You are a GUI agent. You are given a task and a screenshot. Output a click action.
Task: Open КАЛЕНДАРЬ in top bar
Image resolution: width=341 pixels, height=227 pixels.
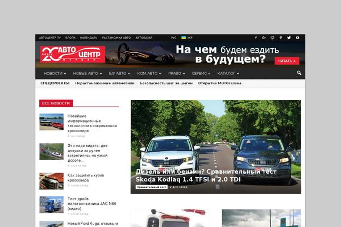tap(89, 38)
